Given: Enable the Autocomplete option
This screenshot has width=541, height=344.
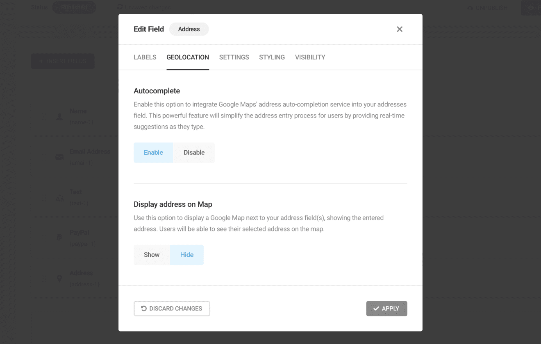Looking at the screenshot, I should coord(153,152).
